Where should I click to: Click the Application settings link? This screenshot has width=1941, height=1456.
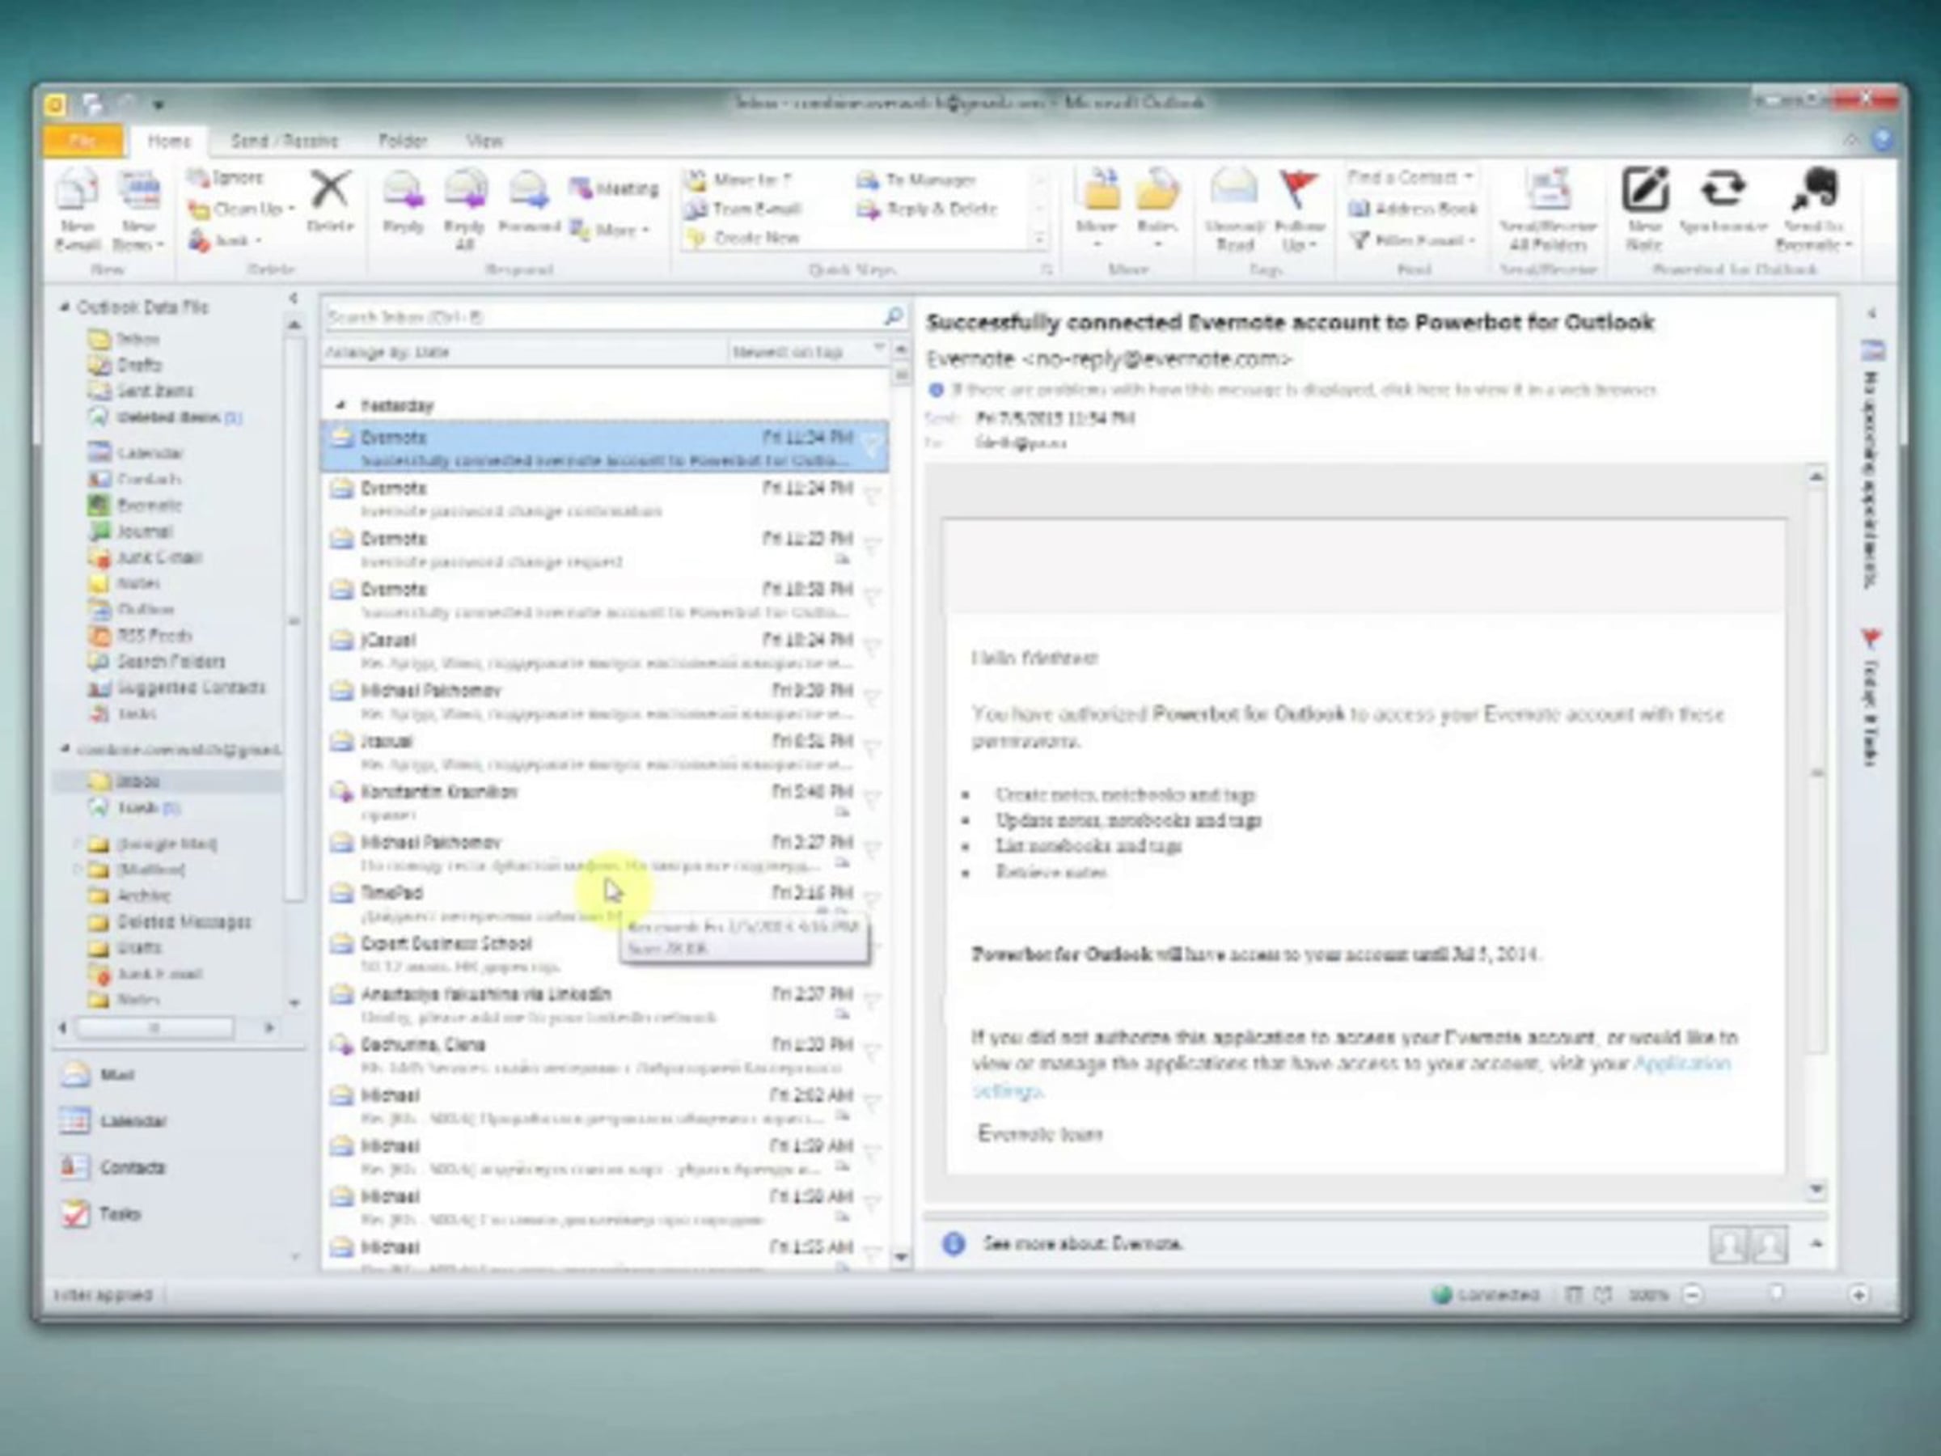click(1681, 1064)
